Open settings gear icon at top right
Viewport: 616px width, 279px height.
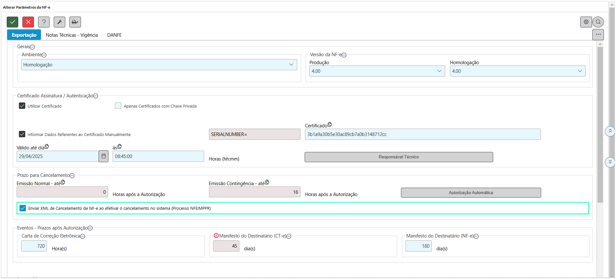coord(586,22)
